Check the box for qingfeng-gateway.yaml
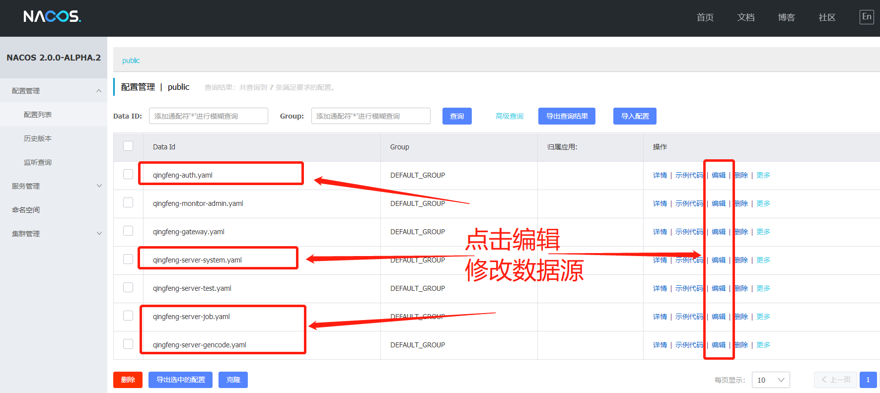The width and height of the screenshot is (880, 393). point(128,231)
